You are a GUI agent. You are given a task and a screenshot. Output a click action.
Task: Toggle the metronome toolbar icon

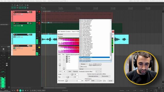click(28, 5)
